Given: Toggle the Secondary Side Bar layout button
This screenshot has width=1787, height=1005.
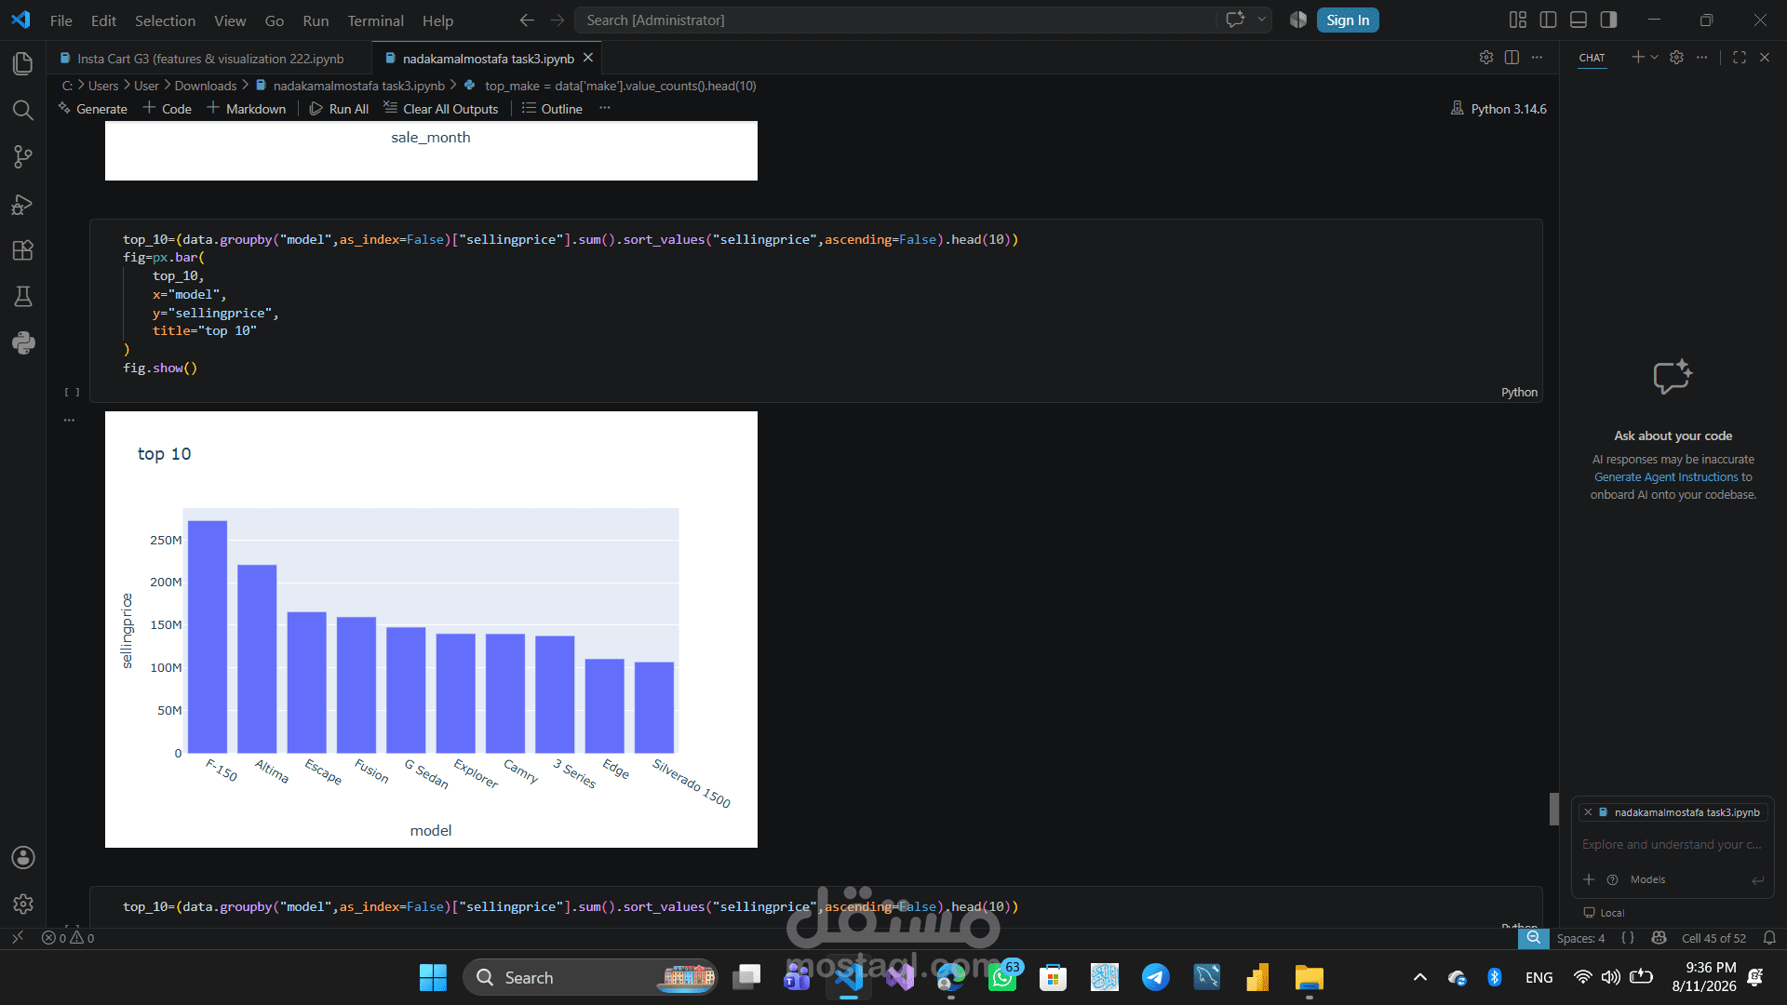Looking at the screenshot, I should point(1608,20).
